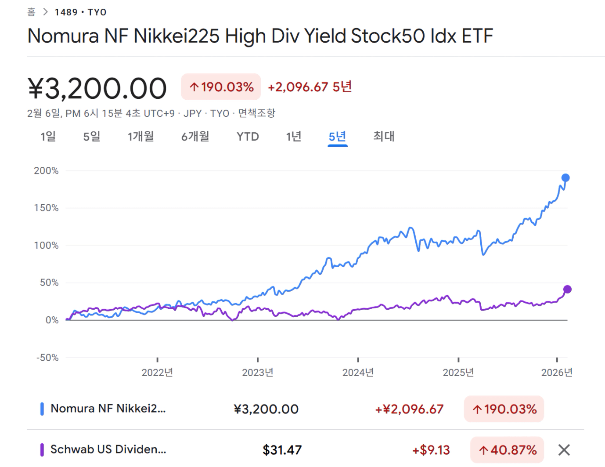Viewport: 605px width, 467px height.
Task: Select the 1일 time range tab
Action: (x=48, y=137)
